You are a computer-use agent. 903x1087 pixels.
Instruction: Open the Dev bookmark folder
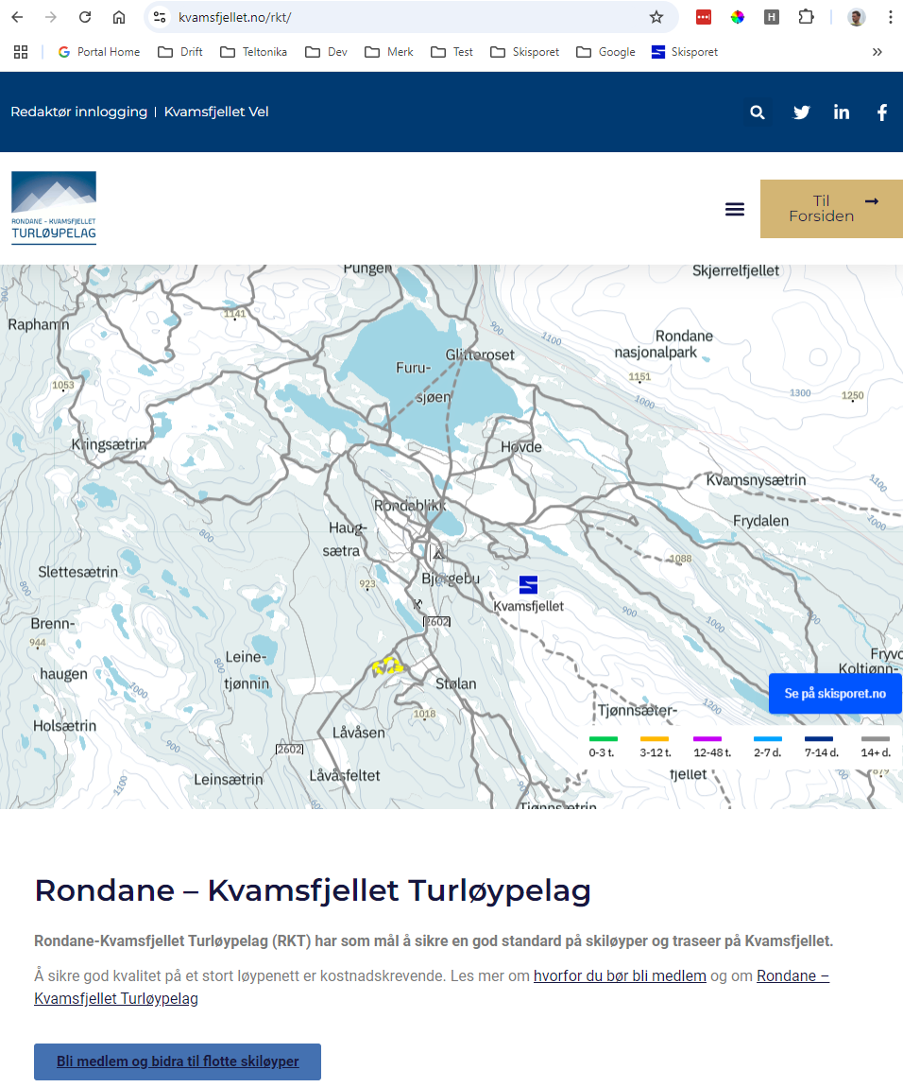tap(327, 52)
